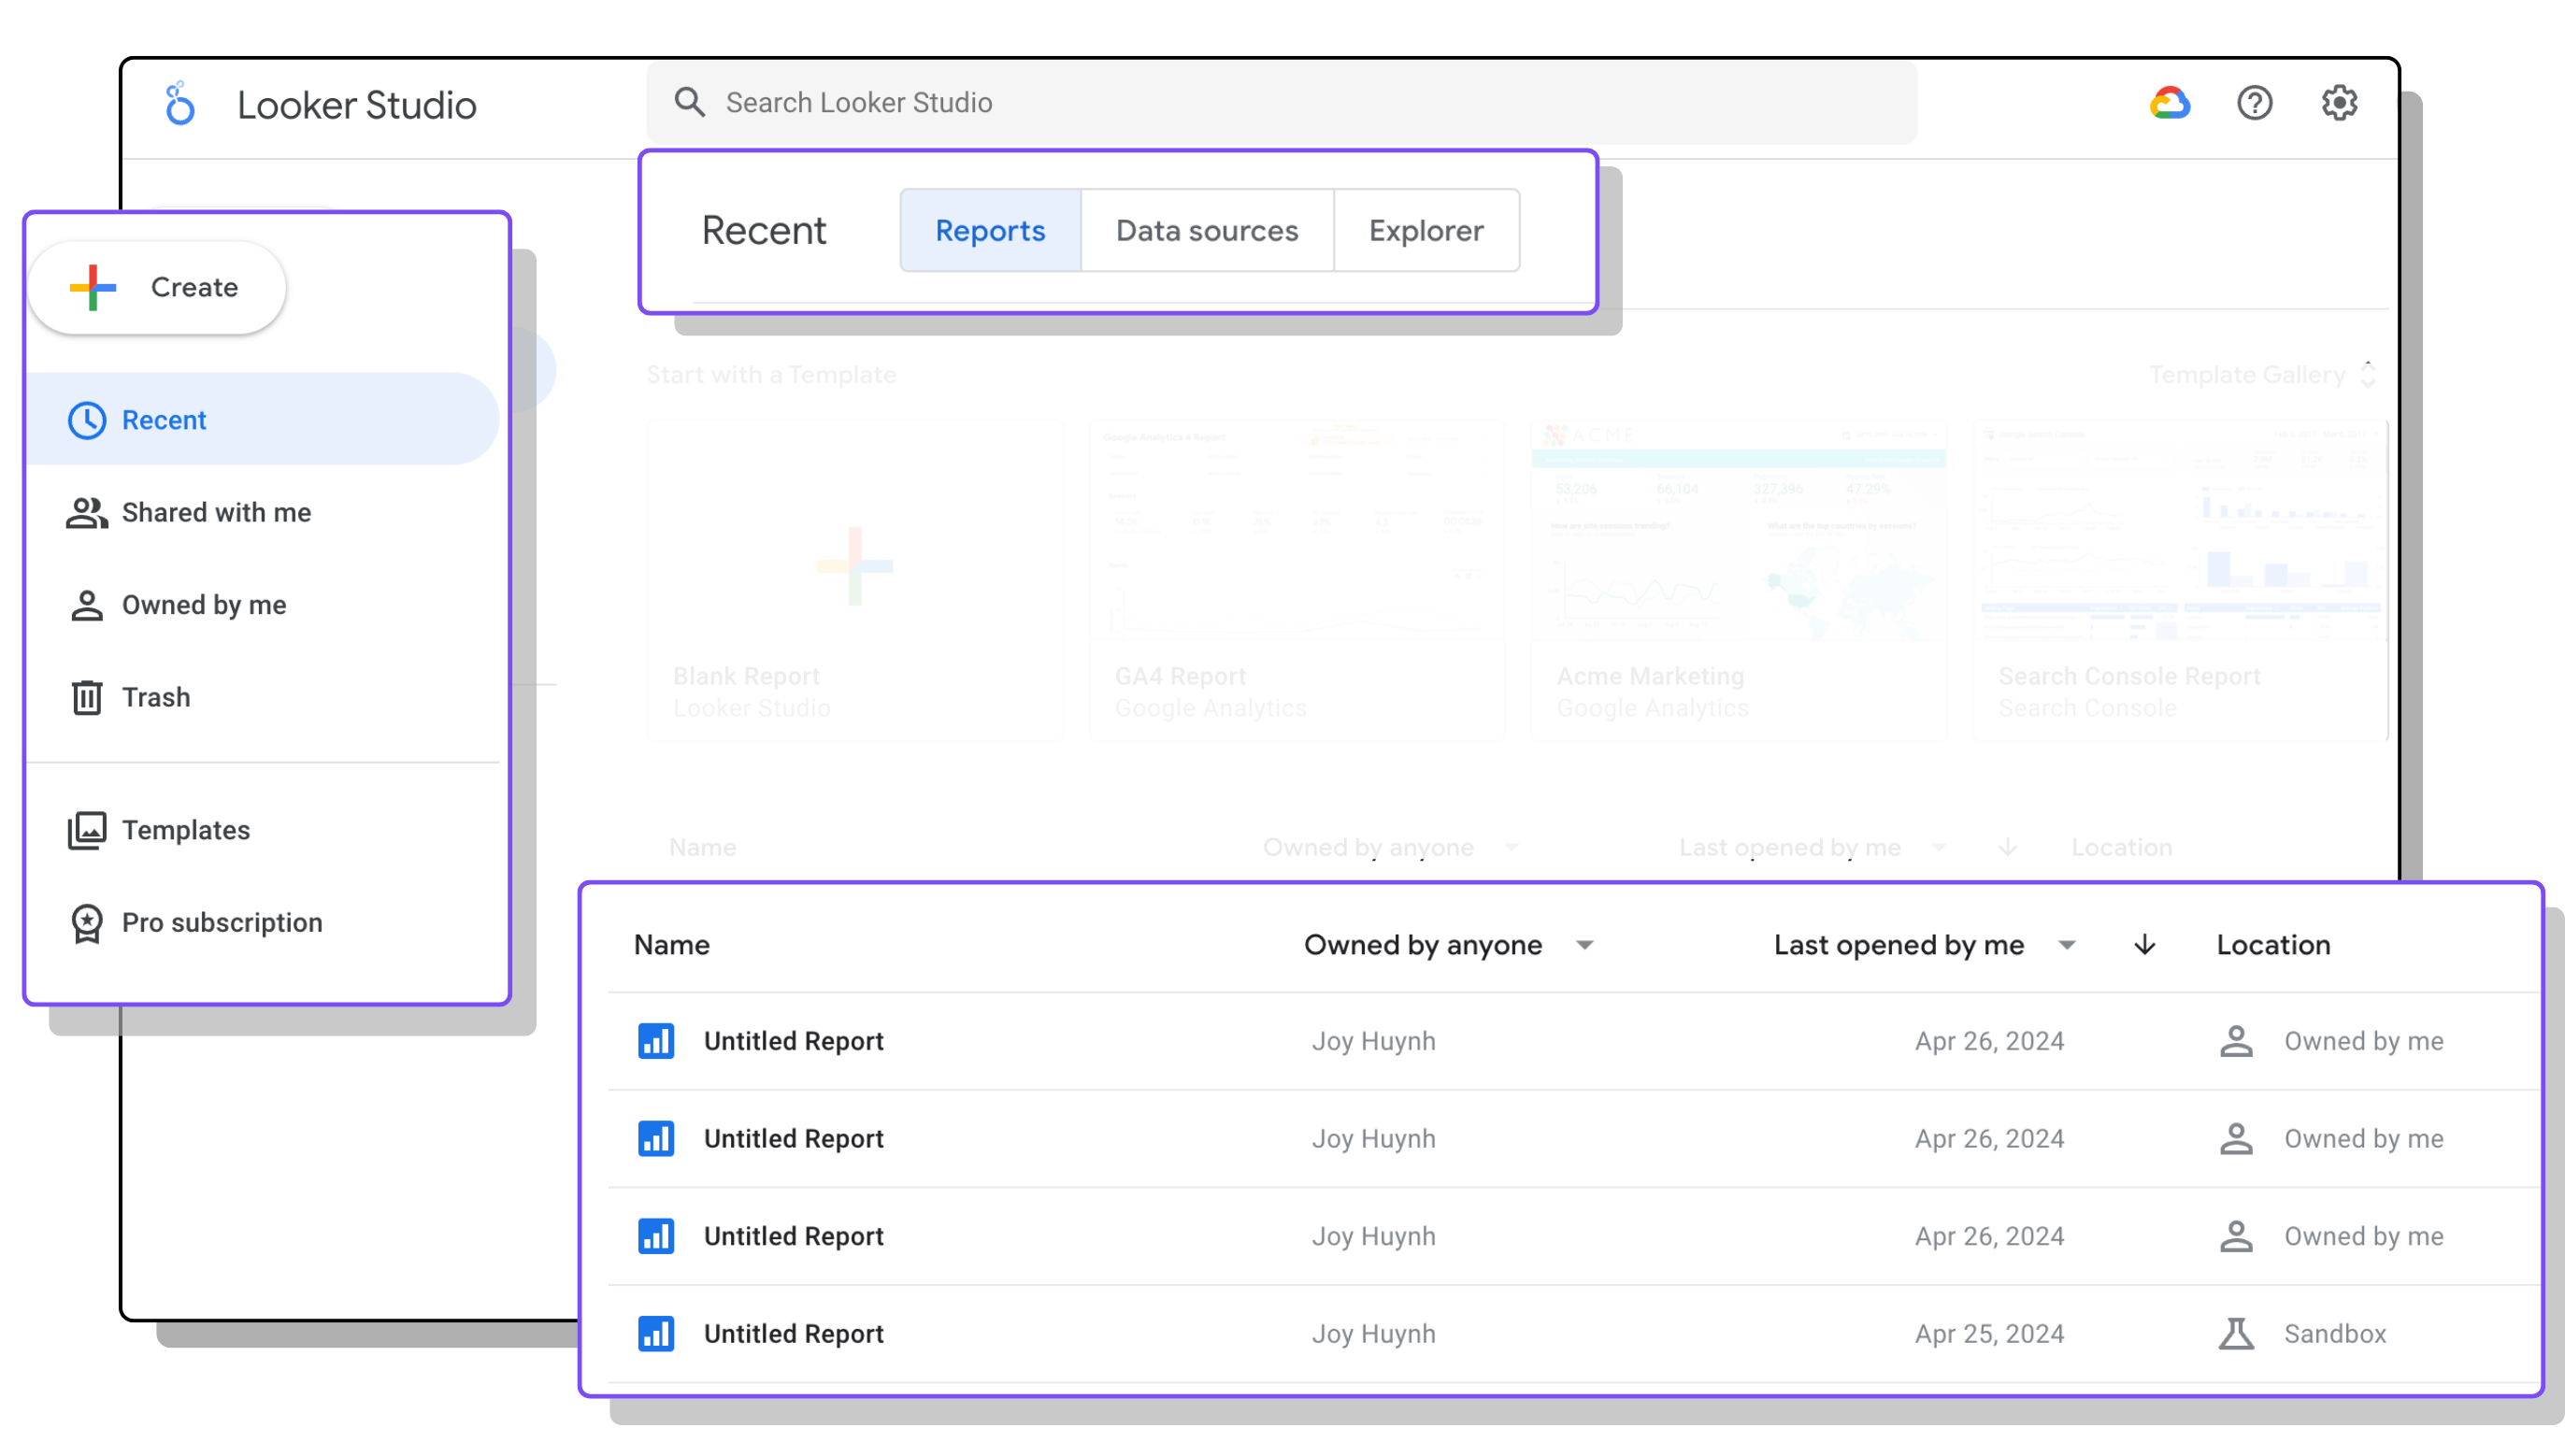Click the Create button
Screen dimensions: 2565x1456
coord(157,288)
